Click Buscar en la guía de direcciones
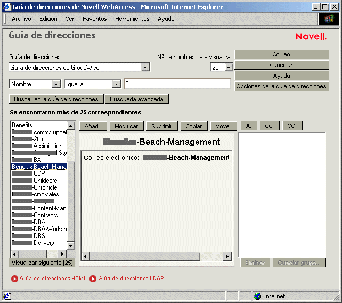This screenshot has width=342, height=303. point(56,99)
